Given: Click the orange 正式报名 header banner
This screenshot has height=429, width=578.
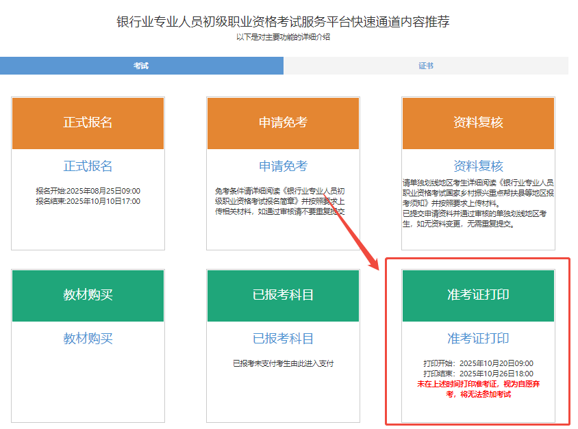Looking at the screenshot, I should click(x=88, y=123).
